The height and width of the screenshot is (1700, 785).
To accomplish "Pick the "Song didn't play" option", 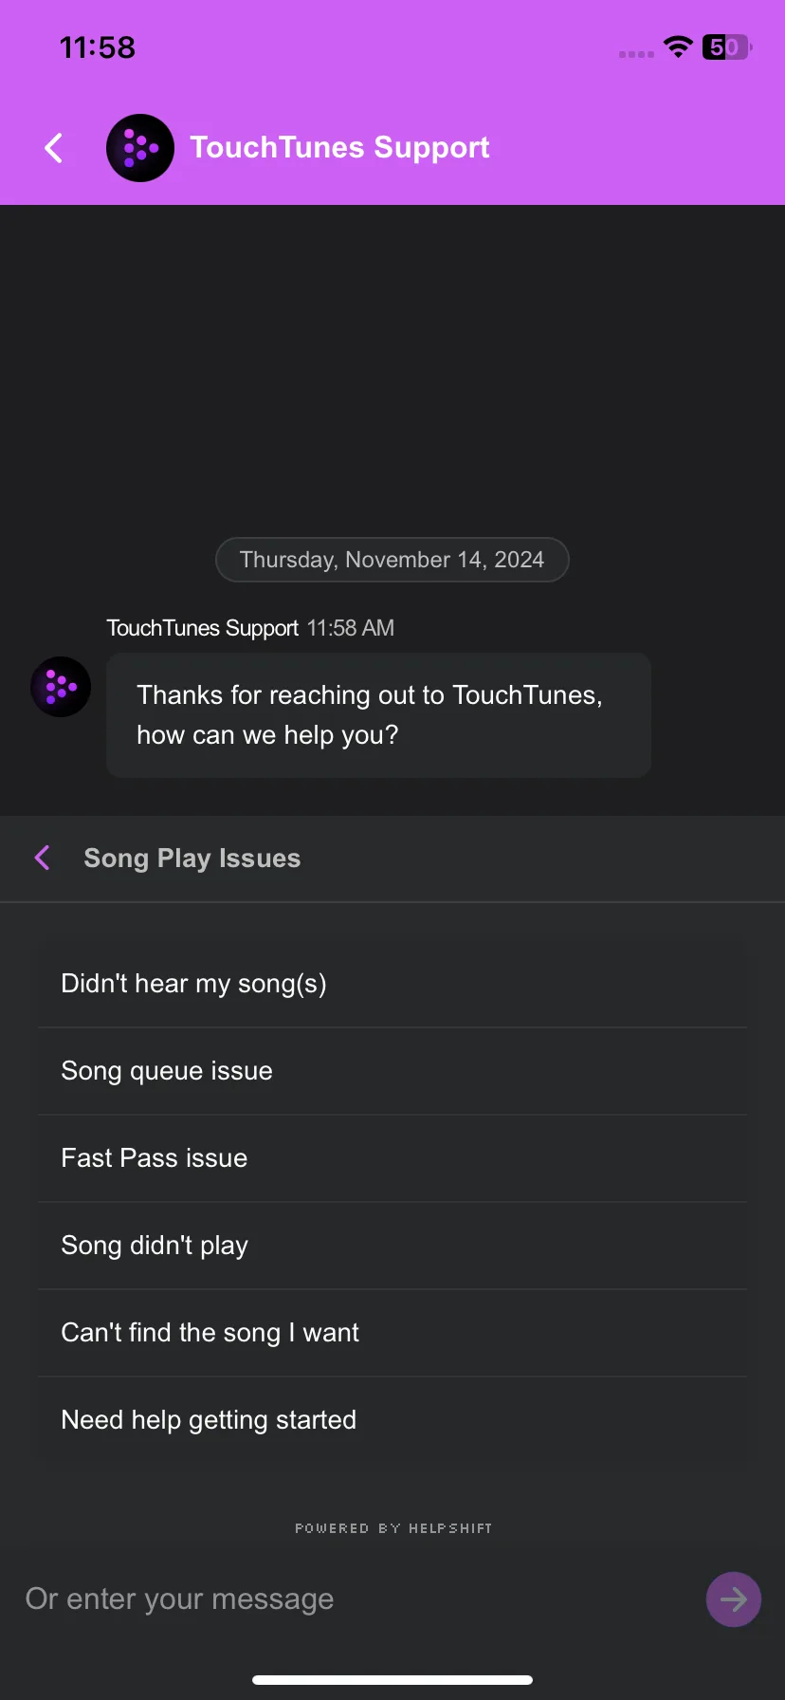I will pos(392,1246).
